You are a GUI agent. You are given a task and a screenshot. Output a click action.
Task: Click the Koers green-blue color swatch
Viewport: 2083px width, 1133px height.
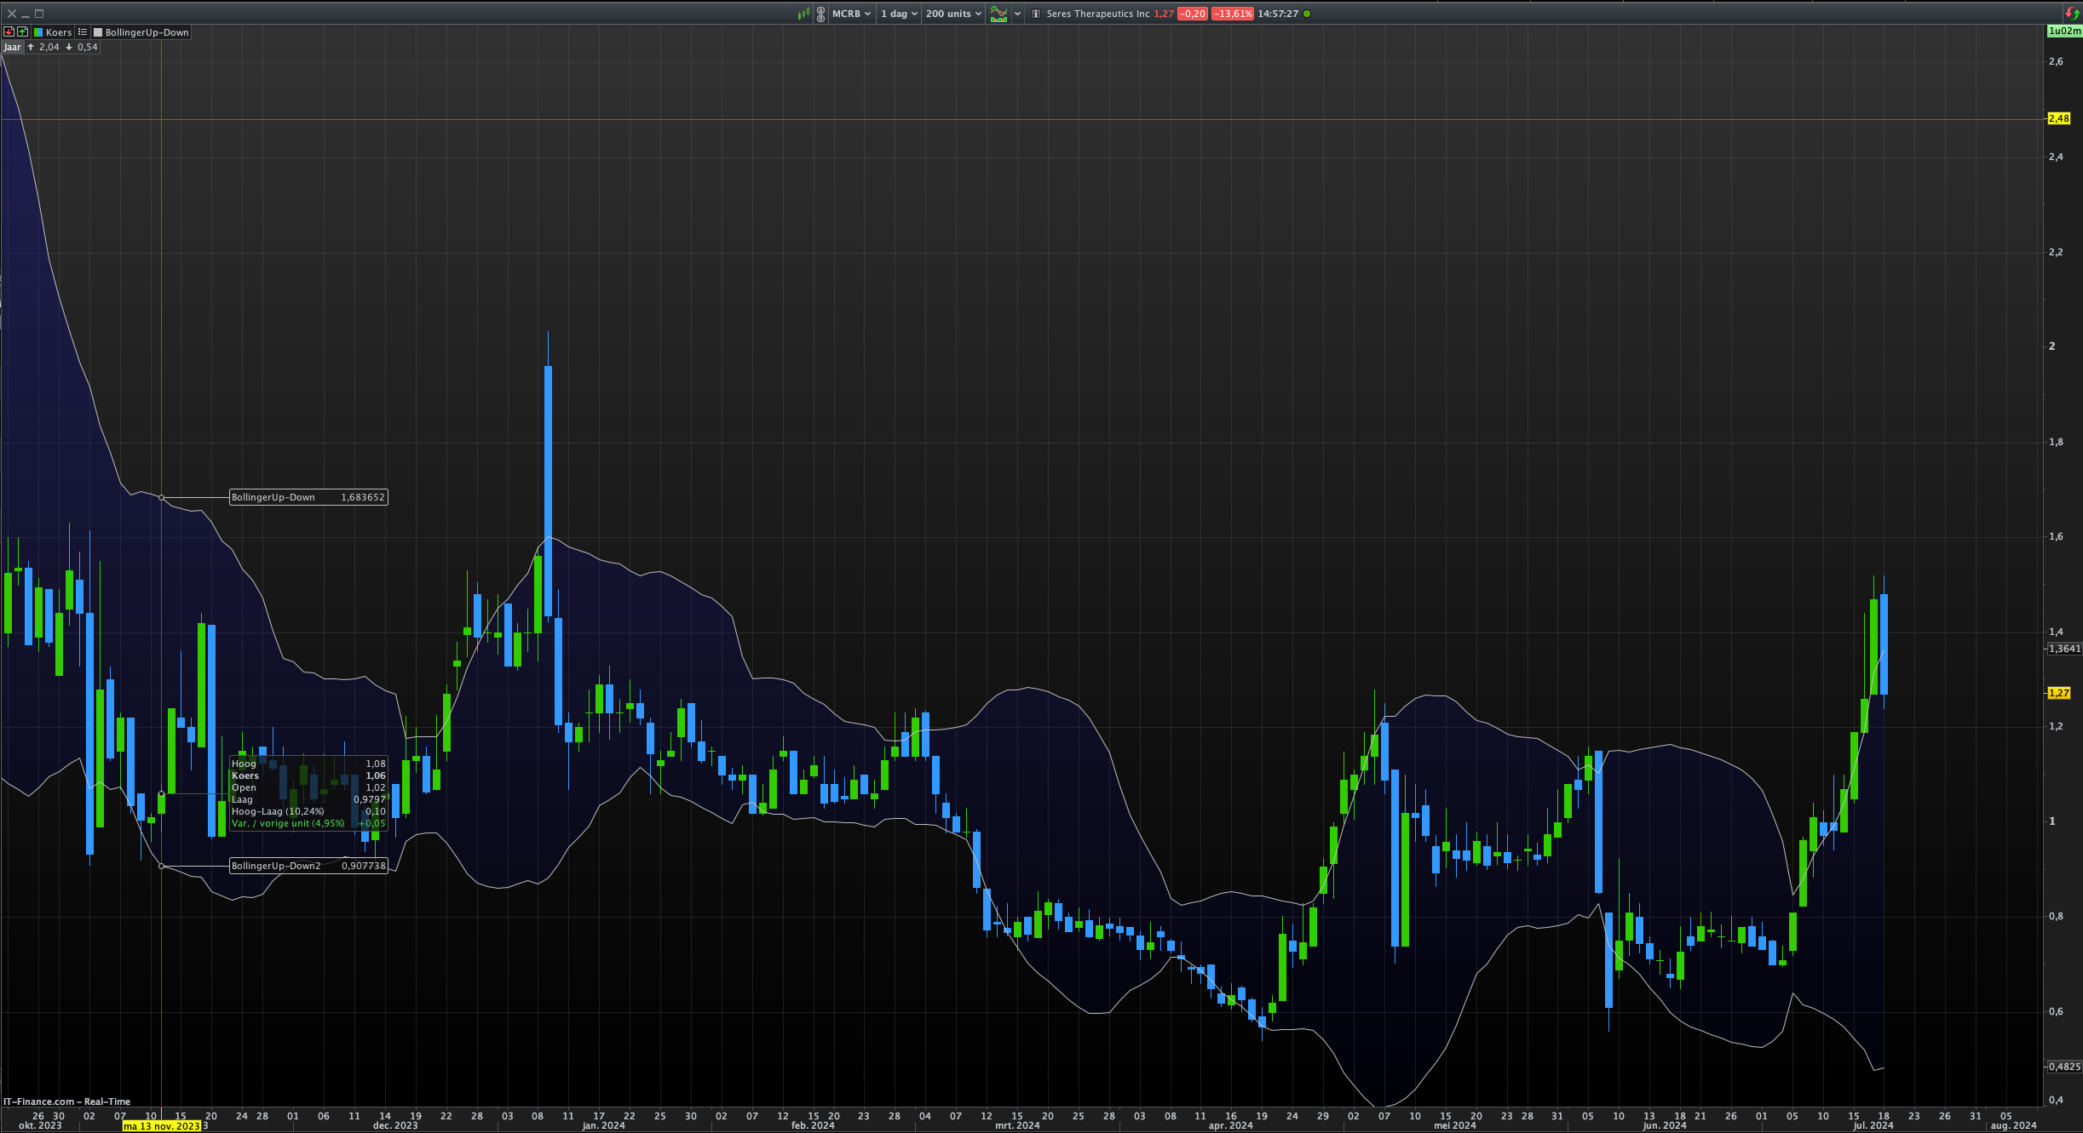pyautogui.click(x=38, y=32)
